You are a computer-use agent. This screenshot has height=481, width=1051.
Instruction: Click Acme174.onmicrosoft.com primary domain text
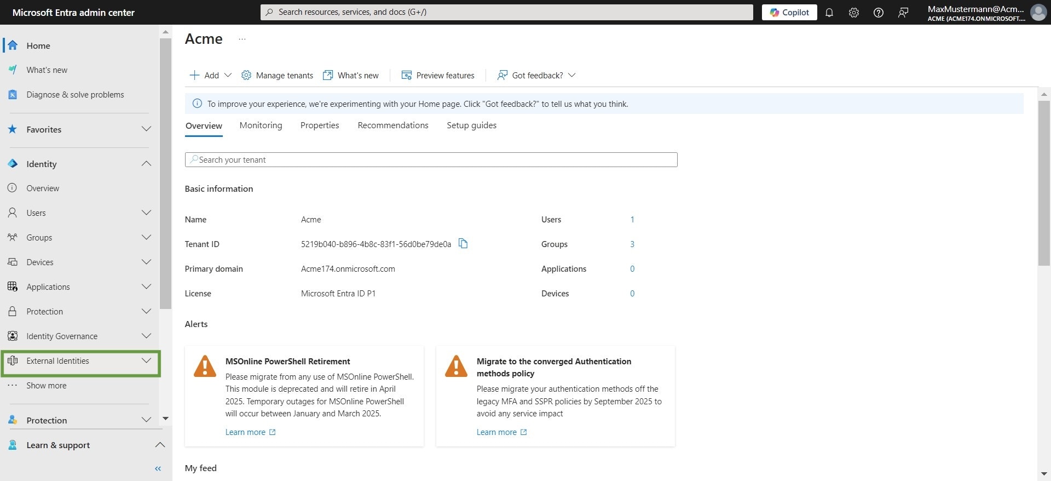point(348,269)
